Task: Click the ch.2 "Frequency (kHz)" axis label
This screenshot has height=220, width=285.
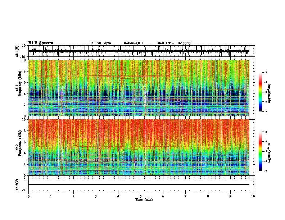Action: [20, 143]
